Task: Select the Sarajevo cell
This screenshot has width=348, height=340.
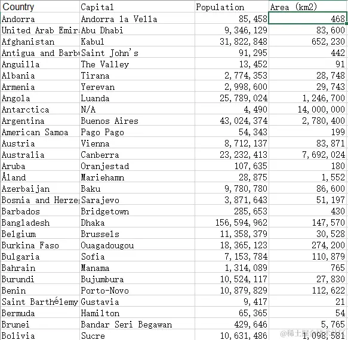Action: click(x=137, y=199)
